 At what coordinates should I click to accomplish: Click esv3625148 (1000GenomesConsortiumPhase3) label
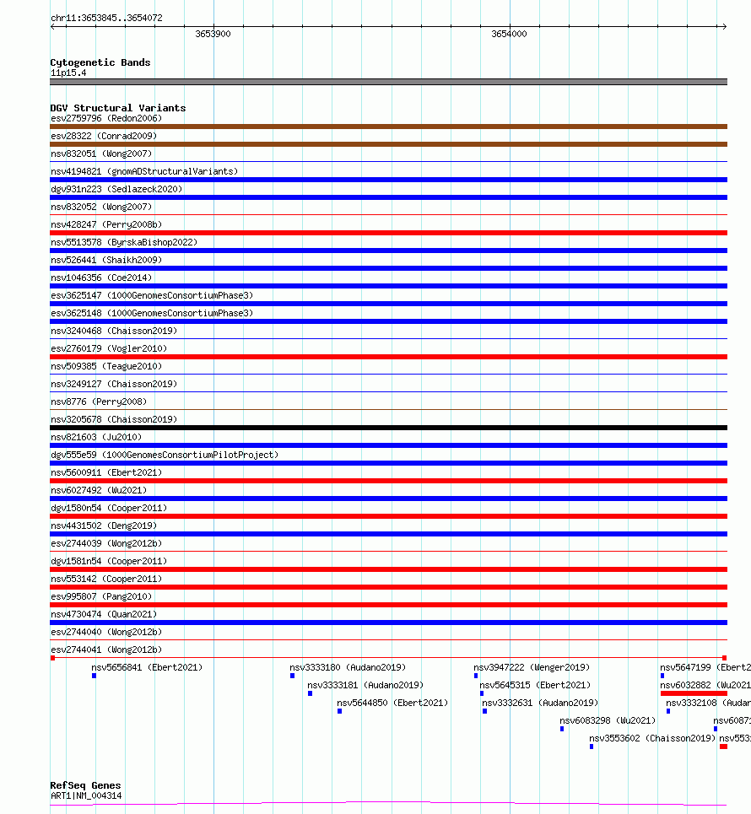(152, 313)
